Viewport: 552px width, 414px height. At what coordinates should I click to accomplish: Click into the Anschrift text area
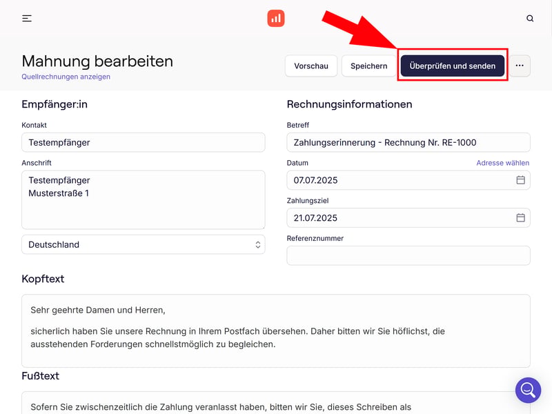(x=144, y=200)
